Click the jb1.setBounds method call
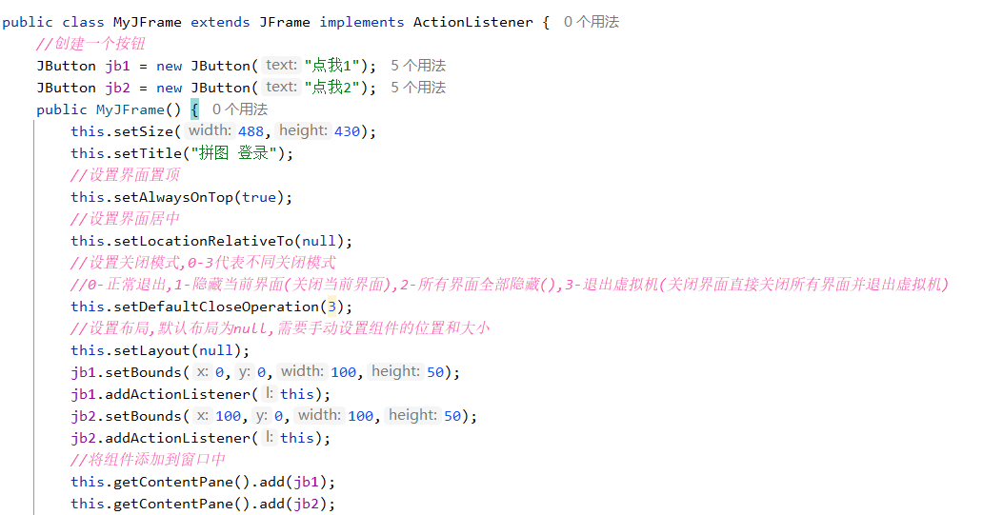The width and height of the screenshot is (983, 515). pos(143,373)
